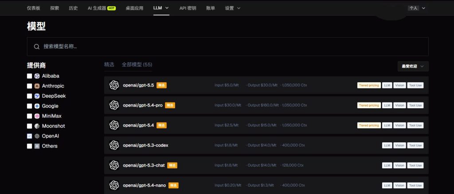Click the MiniMax provider logo
Screen dimensions: 454x194
click(37, 116)
